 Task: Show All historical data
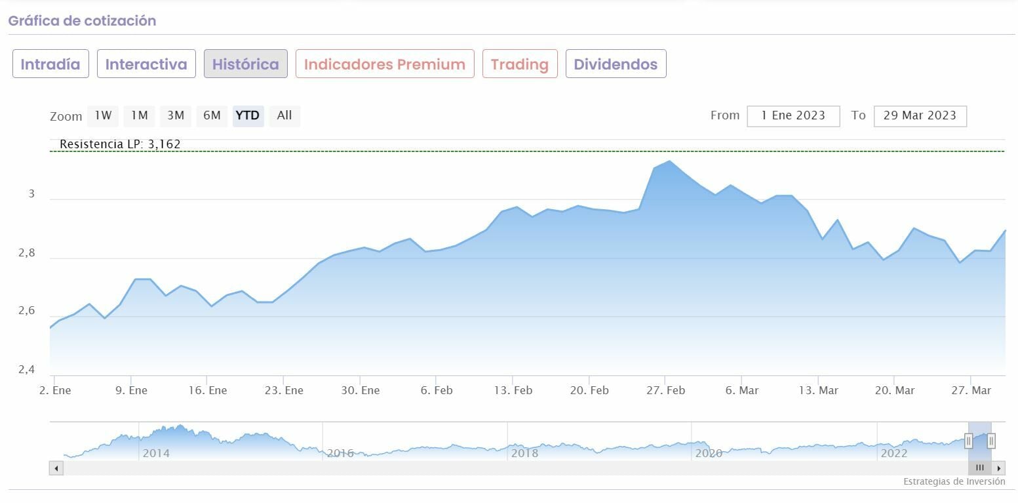(284, 116)
